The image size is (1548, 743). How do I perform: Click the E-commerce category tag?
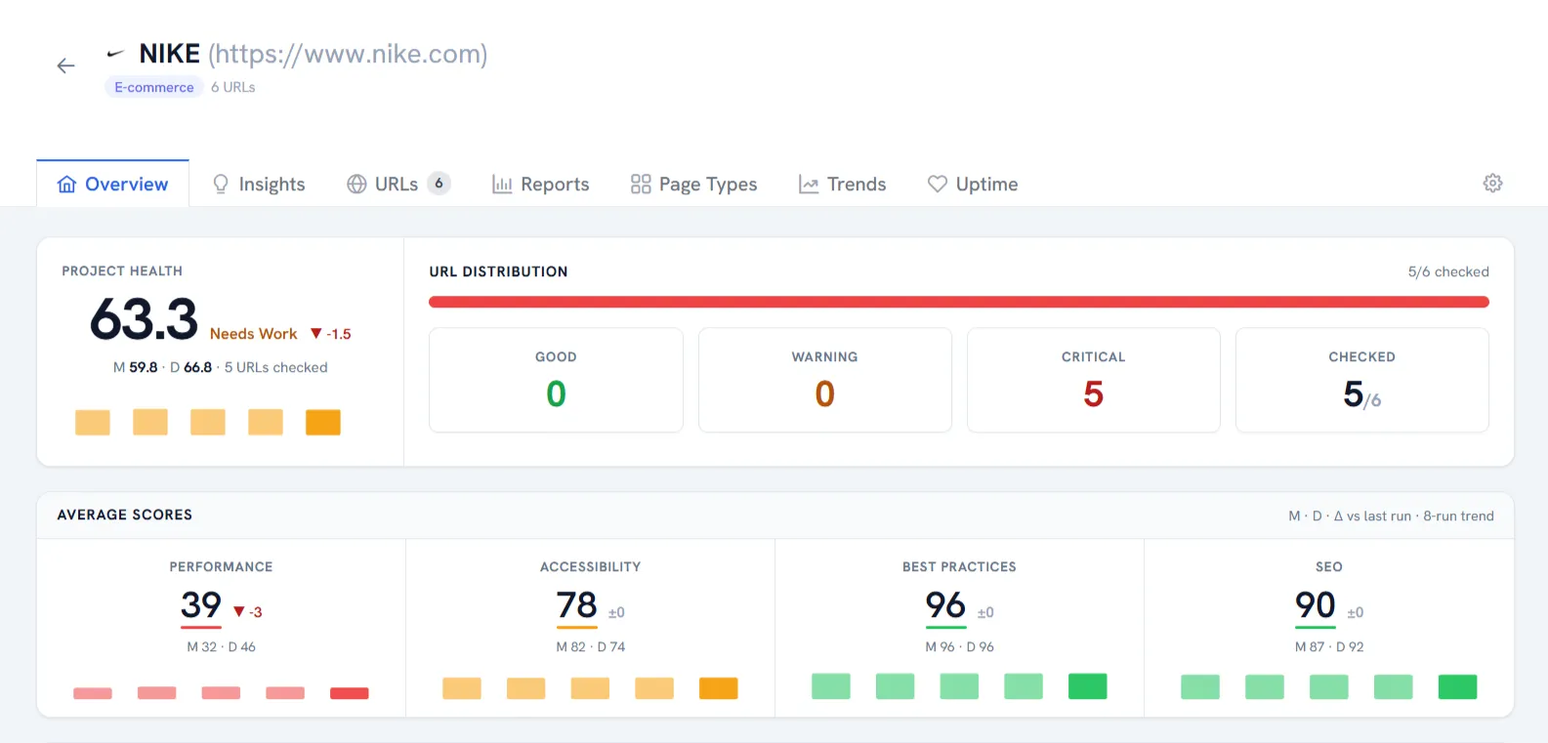click(x=154, y=87)
